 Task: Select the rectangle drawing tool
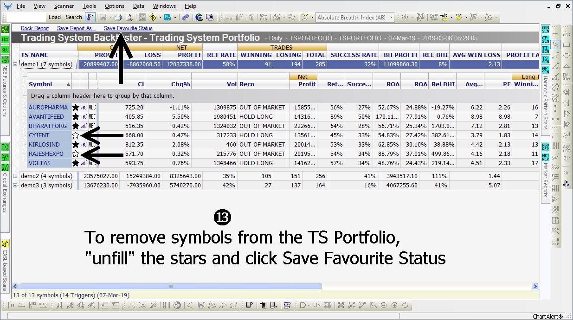[x=567, y=45]
